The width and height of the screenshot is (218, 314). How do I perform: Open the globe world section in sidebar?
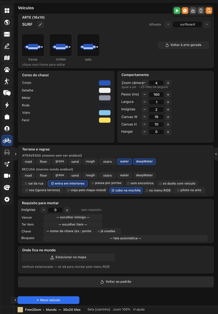7,22
